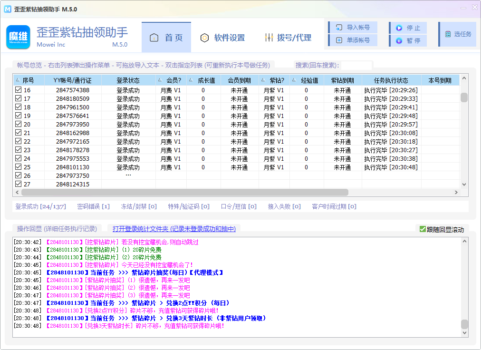Uncheck account row 27 checkbox
This screenshot has height=350, width=481.
tap(19, 184)
